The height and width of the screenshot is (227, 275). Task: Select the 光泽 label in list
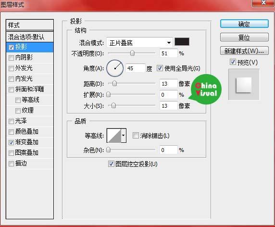coord(21,121)
